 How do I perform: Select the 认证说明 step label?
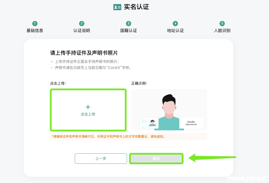pos(82,31)
